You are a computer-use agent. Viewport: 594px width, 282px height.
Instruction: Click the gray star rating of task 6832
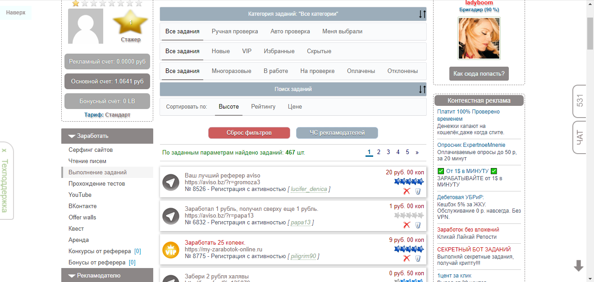409,215
